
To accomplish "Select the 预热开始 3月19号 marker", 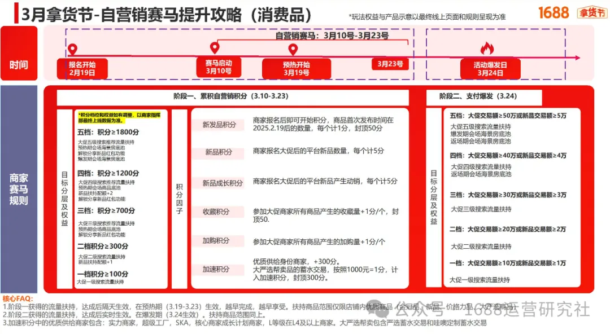I will click(x=297, y=68).
